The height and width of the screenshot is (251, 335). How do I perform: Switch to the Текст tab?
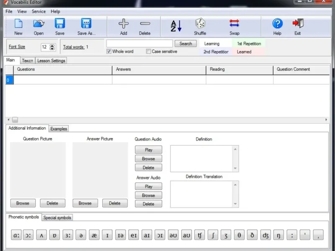[x=28, y=61]
